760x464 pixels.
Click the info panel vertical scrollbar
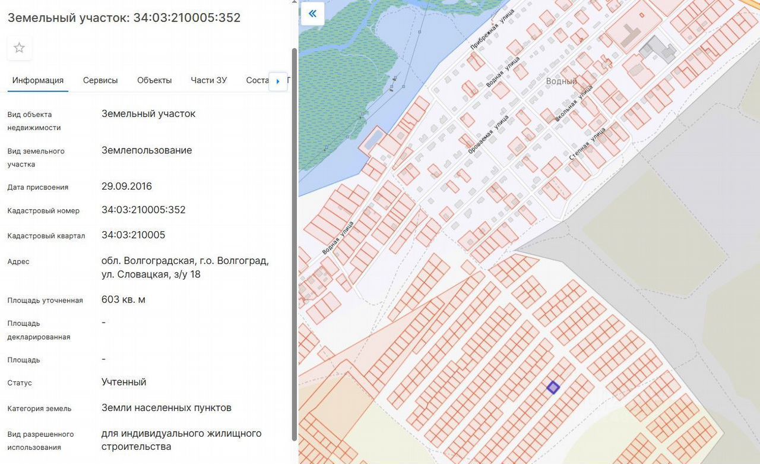[x=294, y=244]
